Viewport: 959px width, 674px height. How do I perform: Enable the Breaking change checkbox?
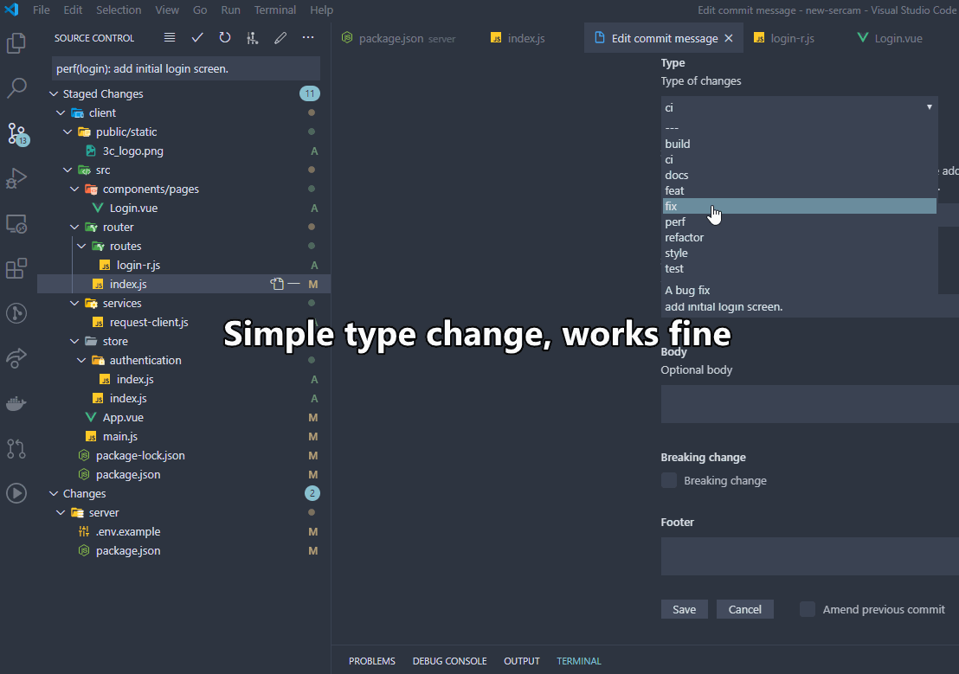tap(668, 480)
